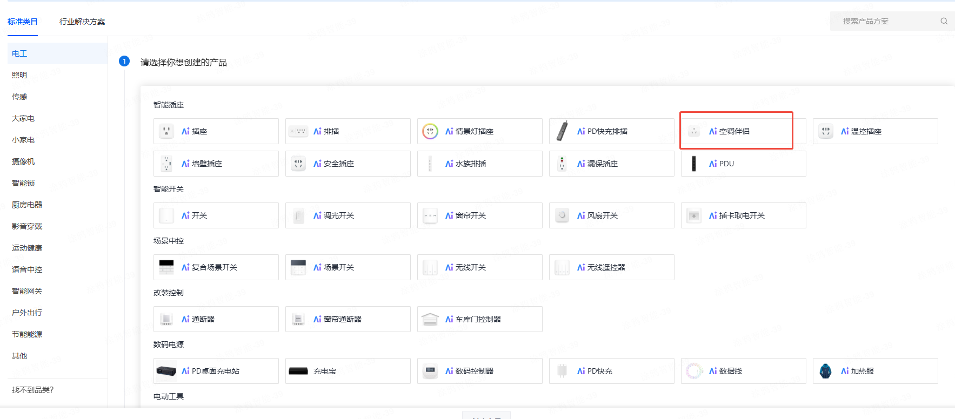955x419 pixels.
Task: Click the 温控插座 product icon
Action: (x=826, y=131)
